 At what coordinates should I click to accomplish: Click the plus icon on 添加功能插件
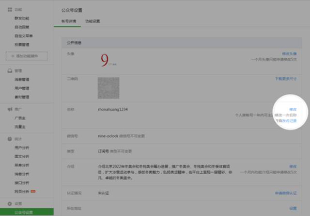[13, 56]
